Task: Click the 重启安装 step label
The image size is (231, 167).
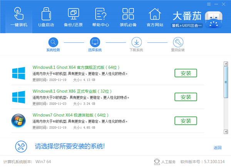Action: pyautogui.click(x=178, y=50)
